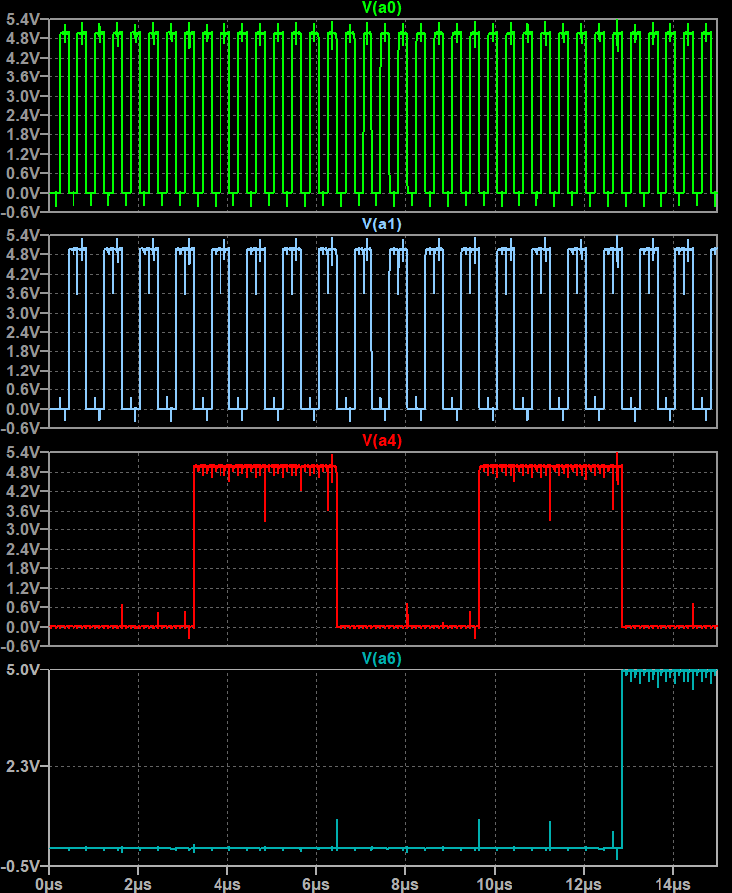
Task: Click the 12µs time axis label
Action: point(583,884)
